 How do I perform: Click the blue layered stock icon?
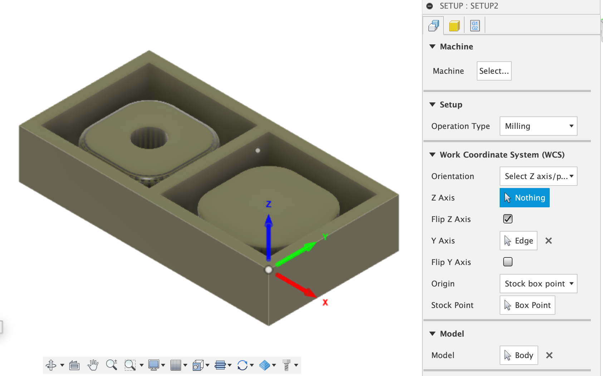[x=265, y=365]
